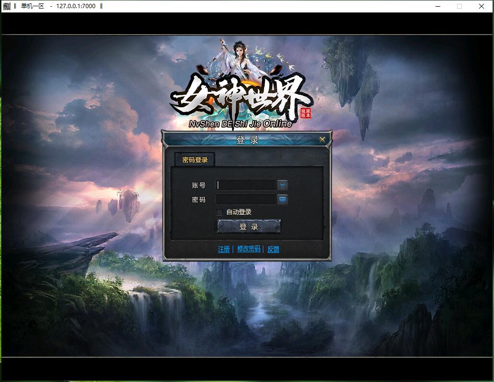The width and height of the screenshot is (494, 382).
Task: Minimize the game window
Action: pyautogui.click(x=438, y=6)
